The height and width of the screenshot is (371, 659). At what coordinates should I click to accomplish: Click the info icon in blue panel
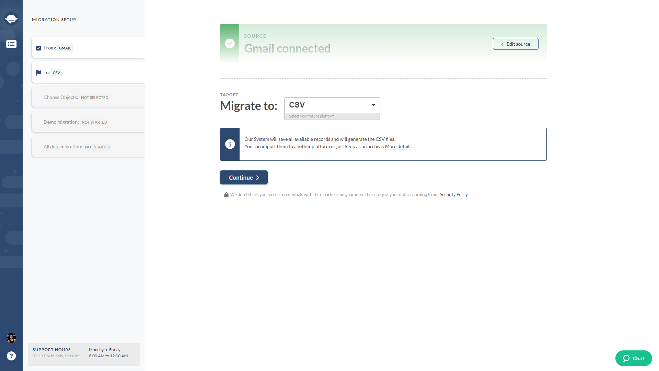[x=230, y=144]
